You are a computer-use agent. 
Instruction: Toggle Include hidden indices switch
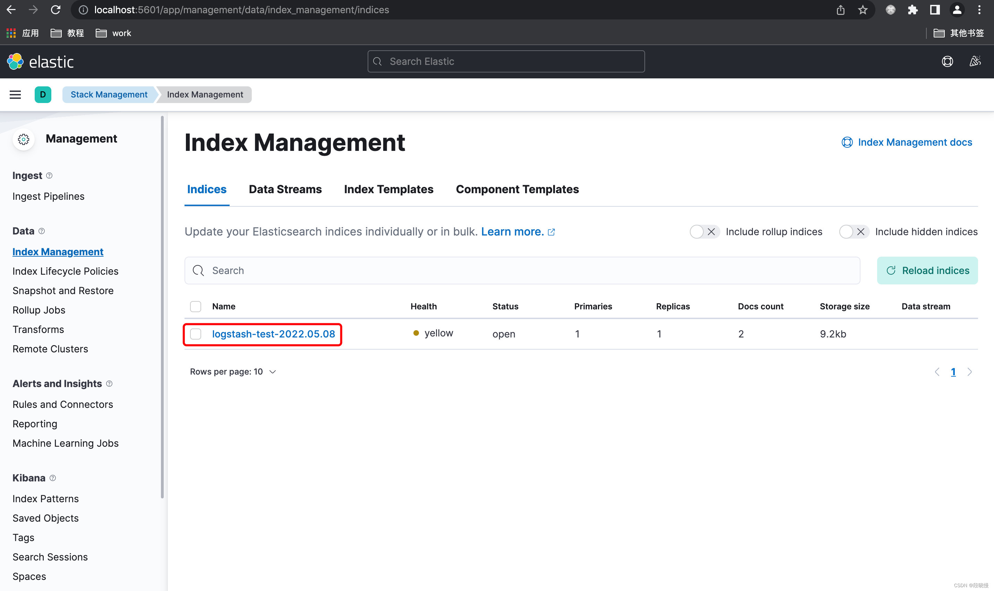point(854,232)
